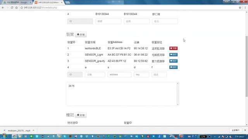Switch to the Google tab
The width and height of the screenshot is (248, 139).
[x=17, y=2]
